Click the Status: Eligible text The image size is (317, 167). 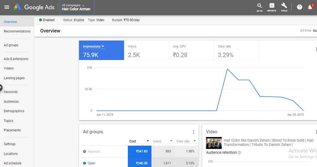(73, 20)
